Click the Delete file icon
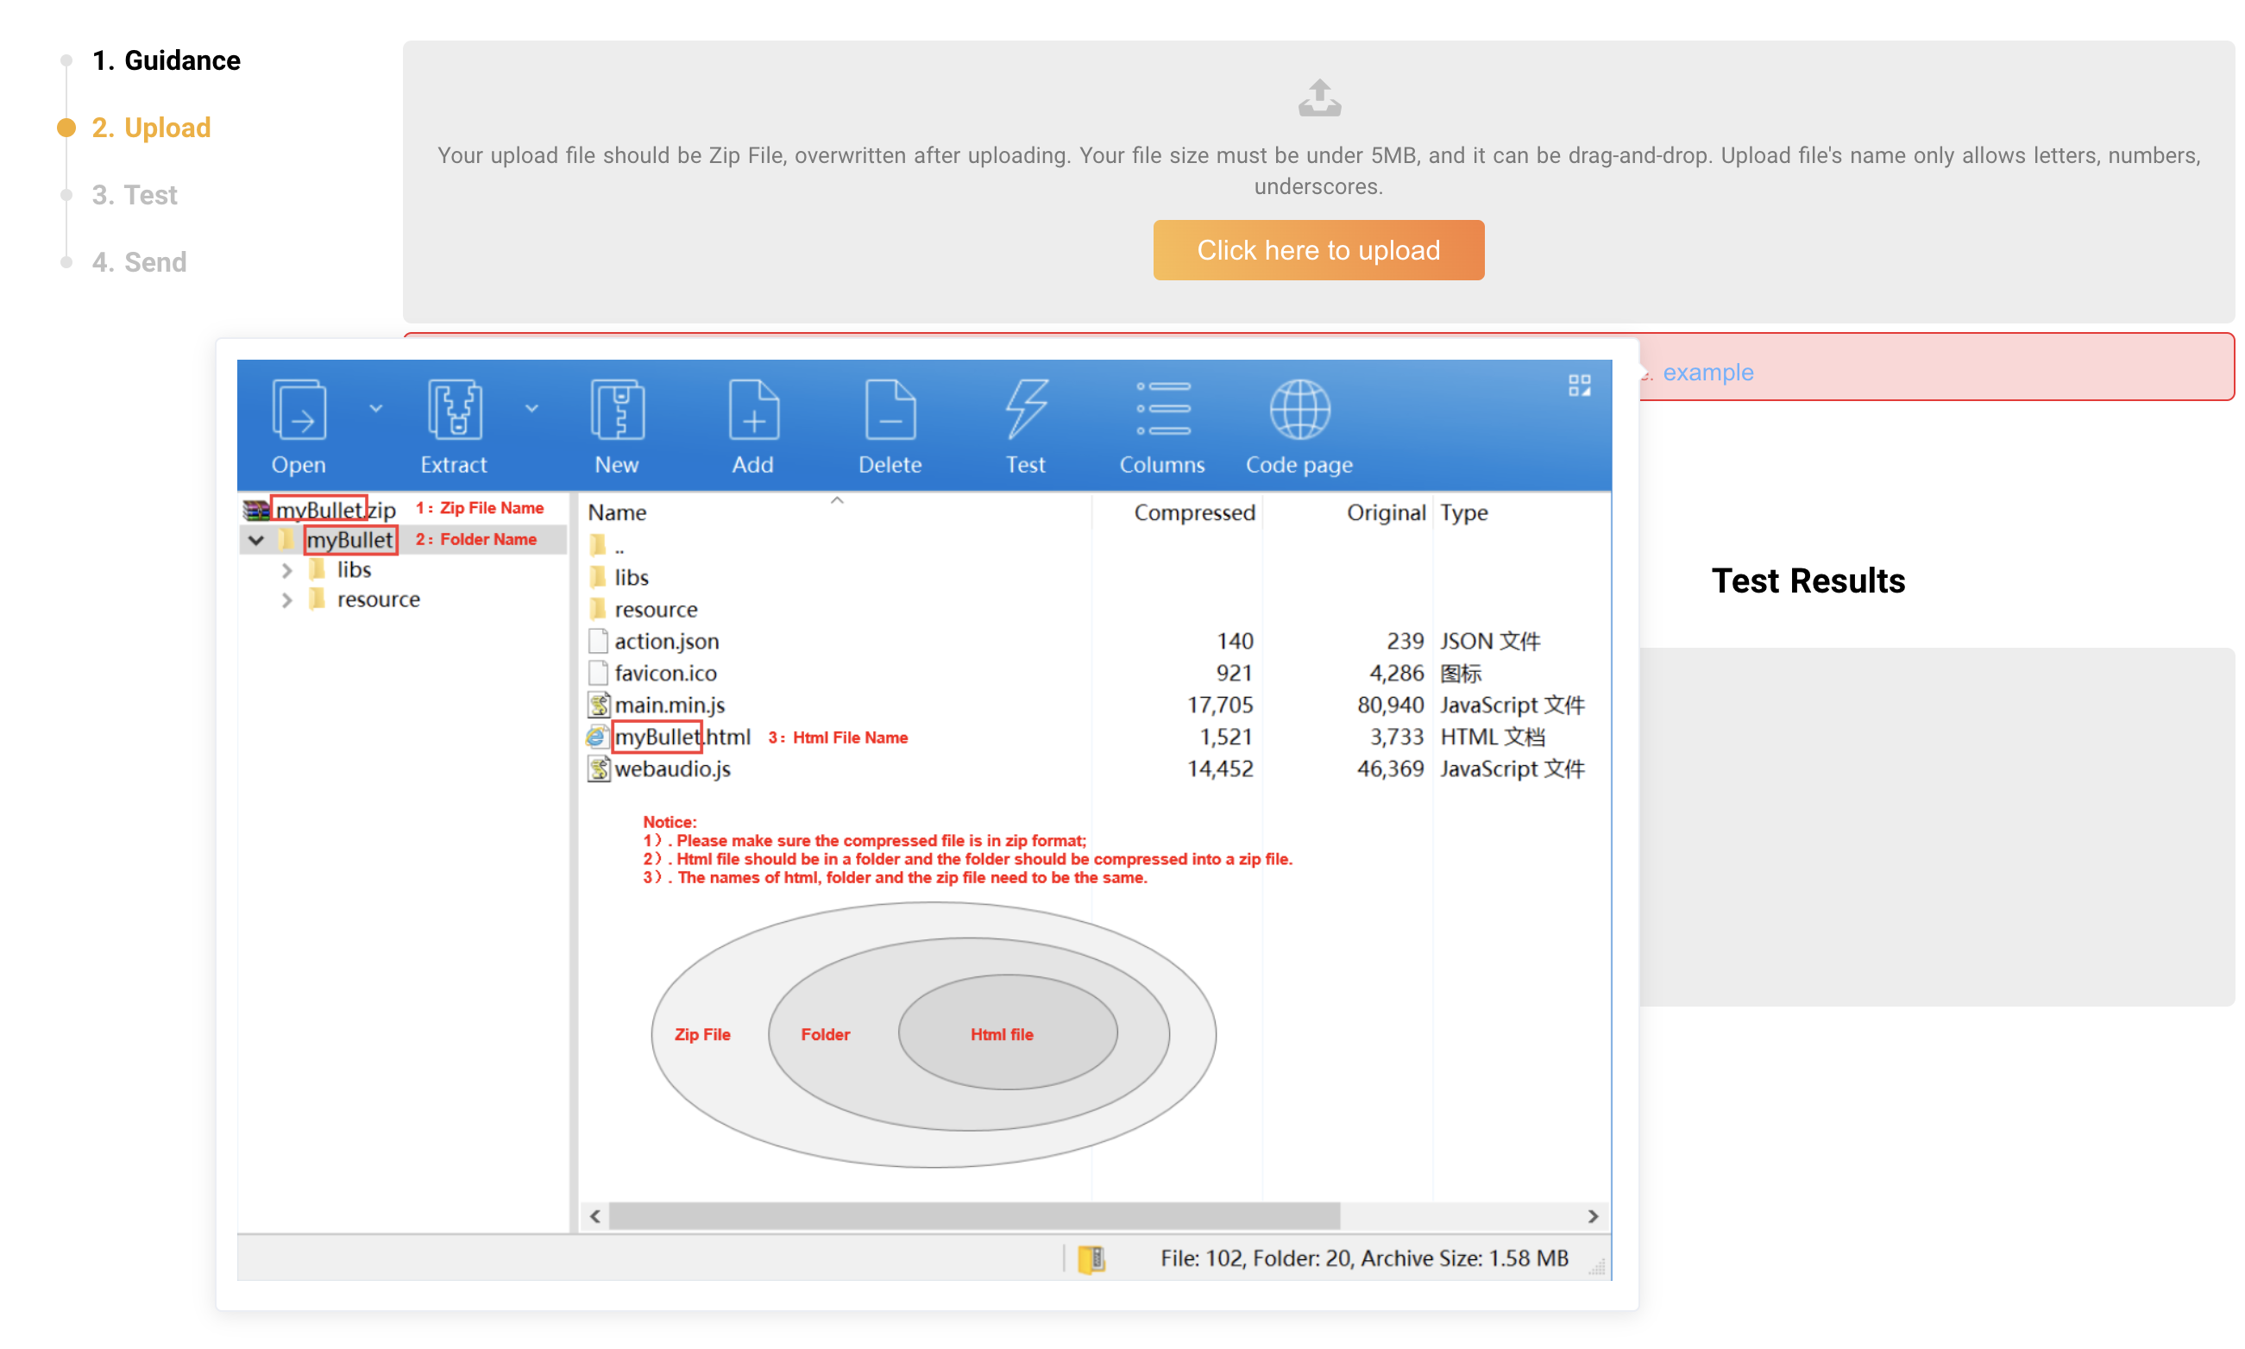2245x1349 pixels. [x=890, y=410]
